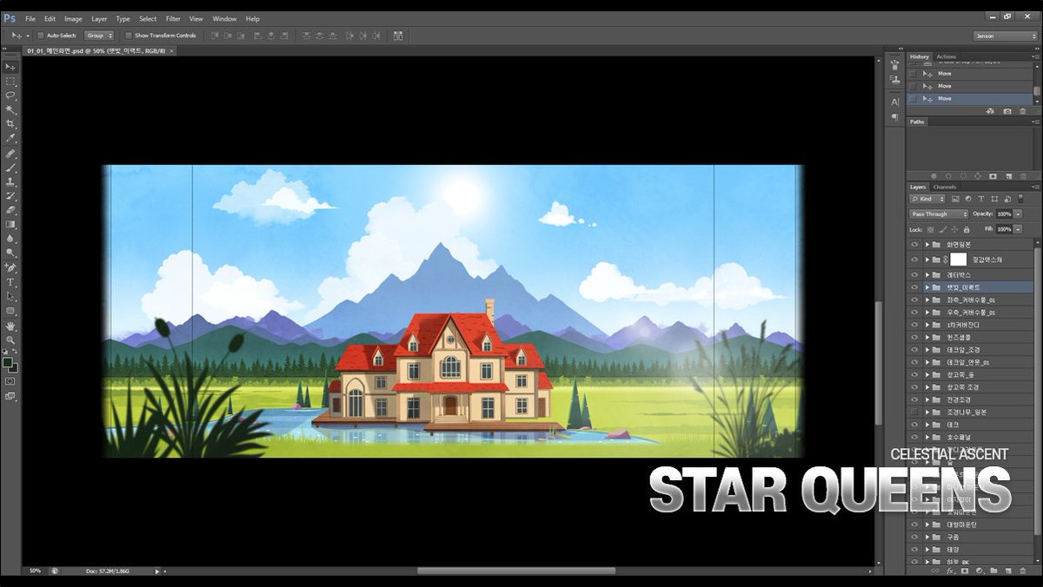Viewport: 1043px width, 587px height.
Task: Click the lock all icon in Layers panel
Action: [x=967, y=229]
